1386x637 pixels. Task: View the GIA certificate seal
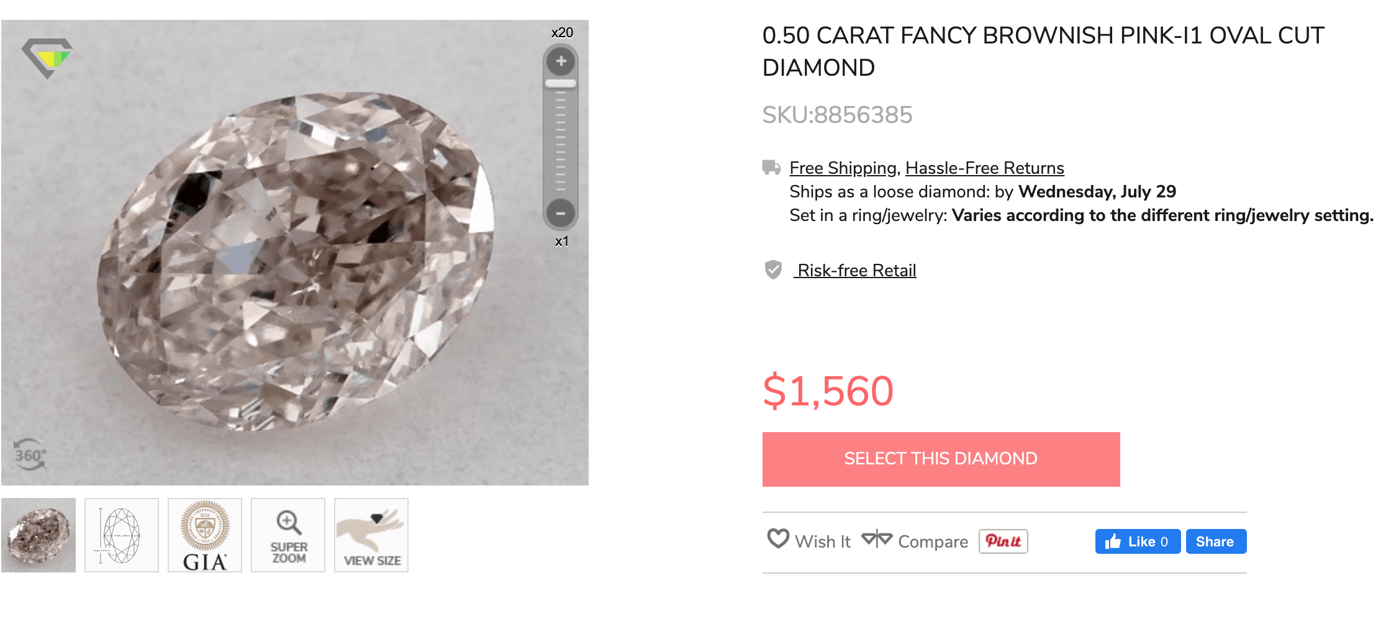click(x=205, y=535)
